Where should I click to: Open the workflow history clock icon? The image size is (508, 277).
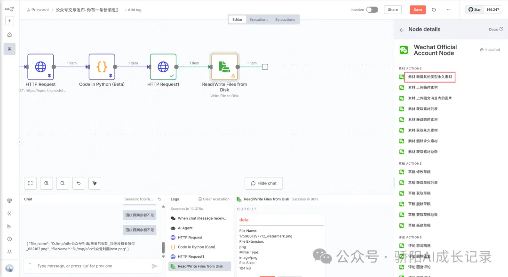click(434, 10)
